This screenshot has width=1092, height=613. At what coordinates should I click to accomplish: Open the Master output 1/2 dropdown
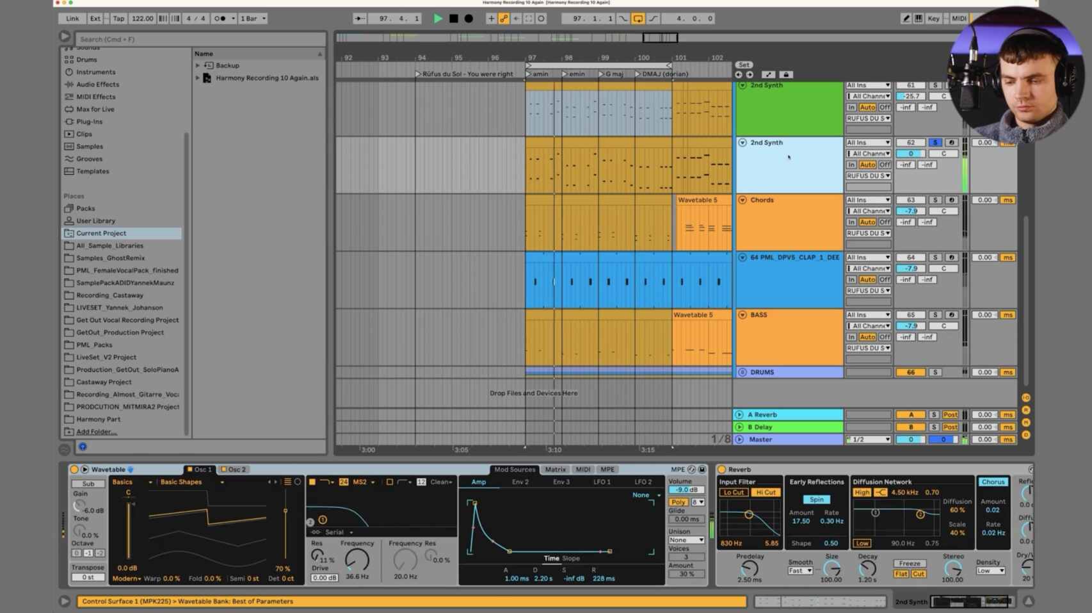[868, 440]
